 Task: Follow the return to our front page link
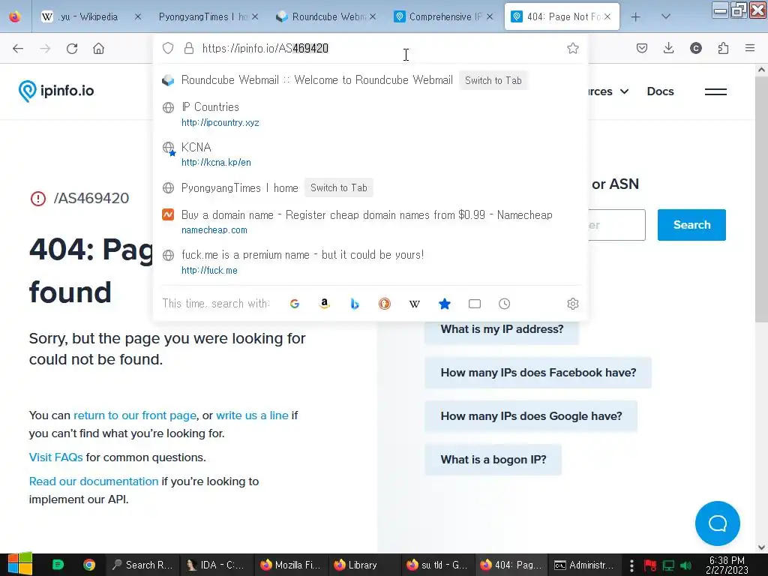point(135,415)
